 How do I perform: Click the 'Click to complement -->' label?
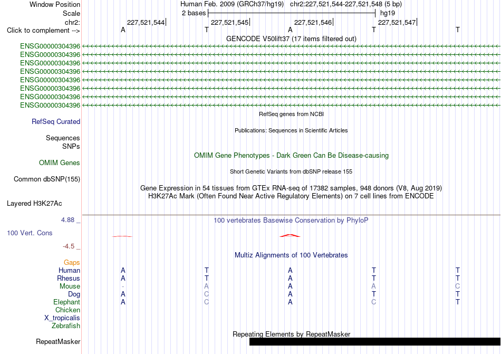coord(43,31)
